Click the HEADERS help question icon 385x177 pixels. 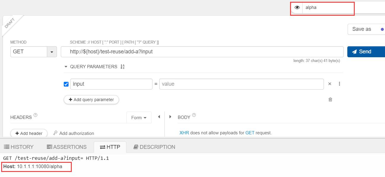click(x=36, y=115)
